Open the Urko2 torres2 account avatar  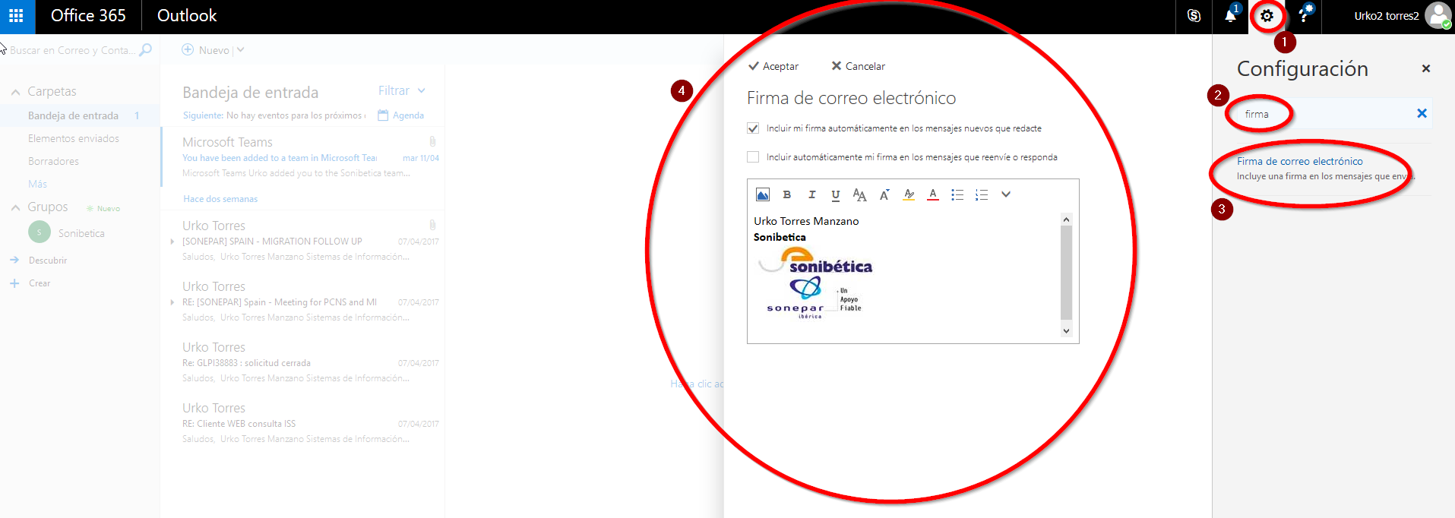pyautogui.click(x=1438, y=16)
